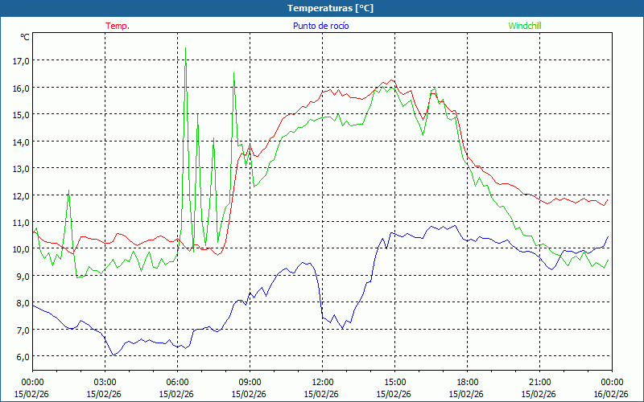This screenshot has height=402, width=644.
Task: Click the 09:00 time axis label
Action: pos(250,382)
